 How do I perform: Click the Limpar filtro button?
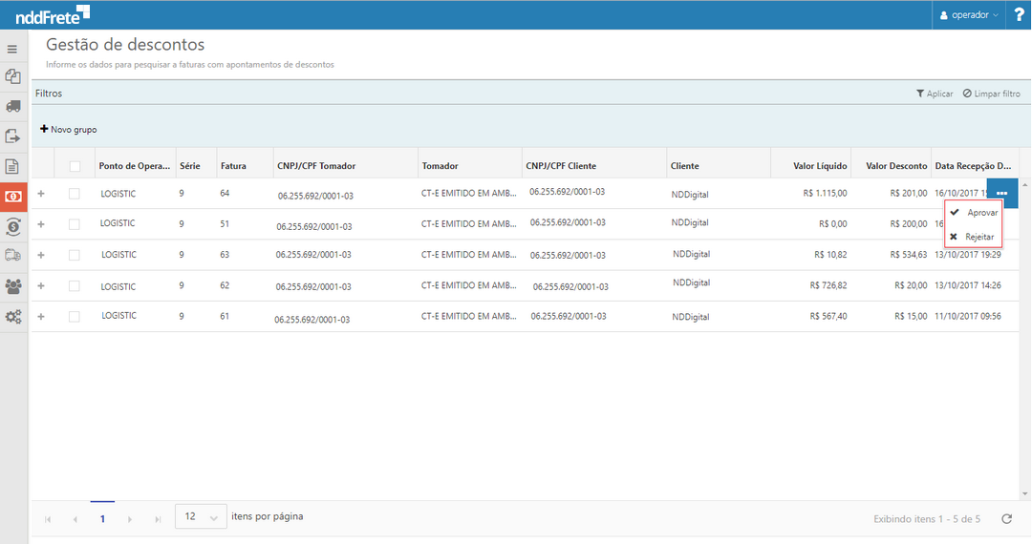991,94
